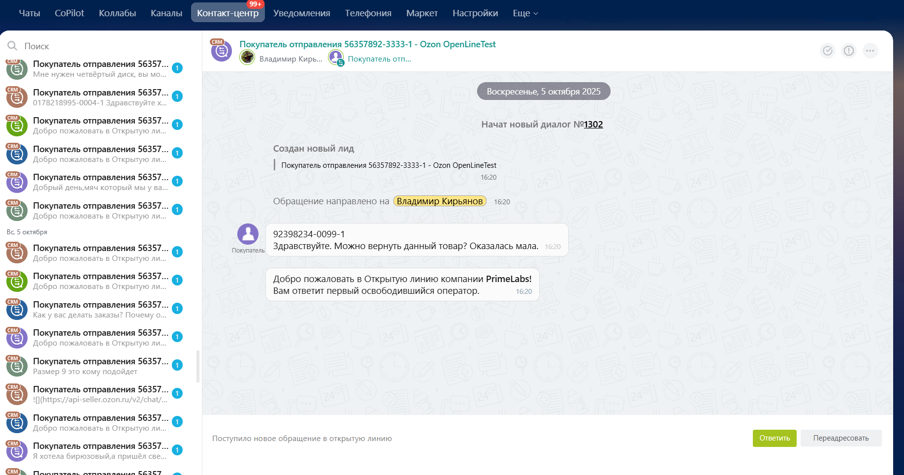Open the three-dots chat options menu
The width and height of the screenshot is (904, 475).
click(x=870, y=51)
